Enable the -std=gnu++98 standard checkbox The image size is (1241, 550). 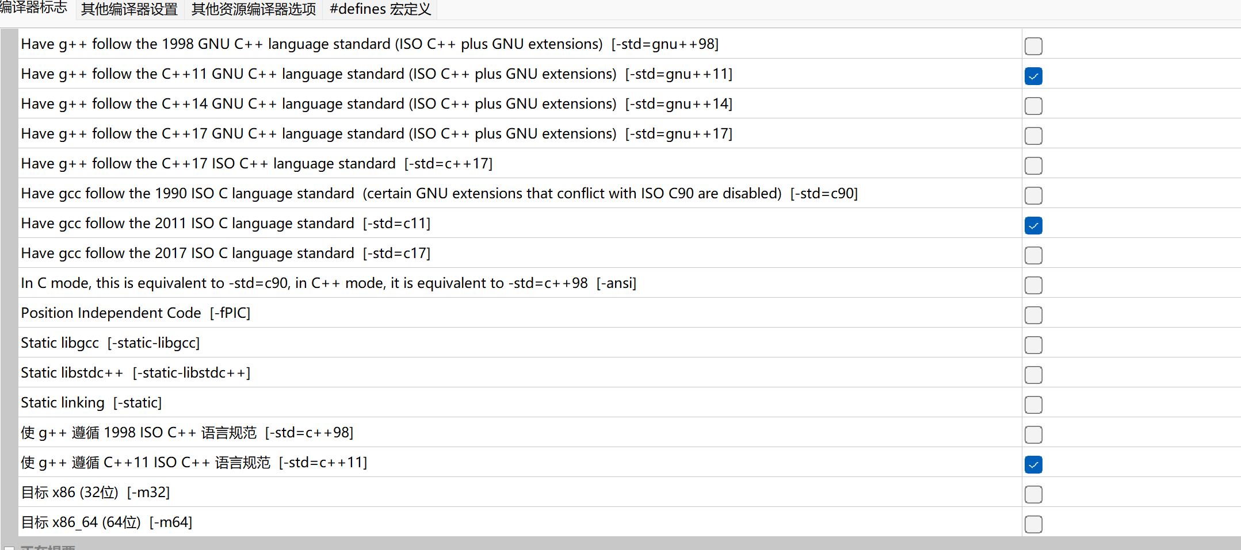coord(1033,46)
